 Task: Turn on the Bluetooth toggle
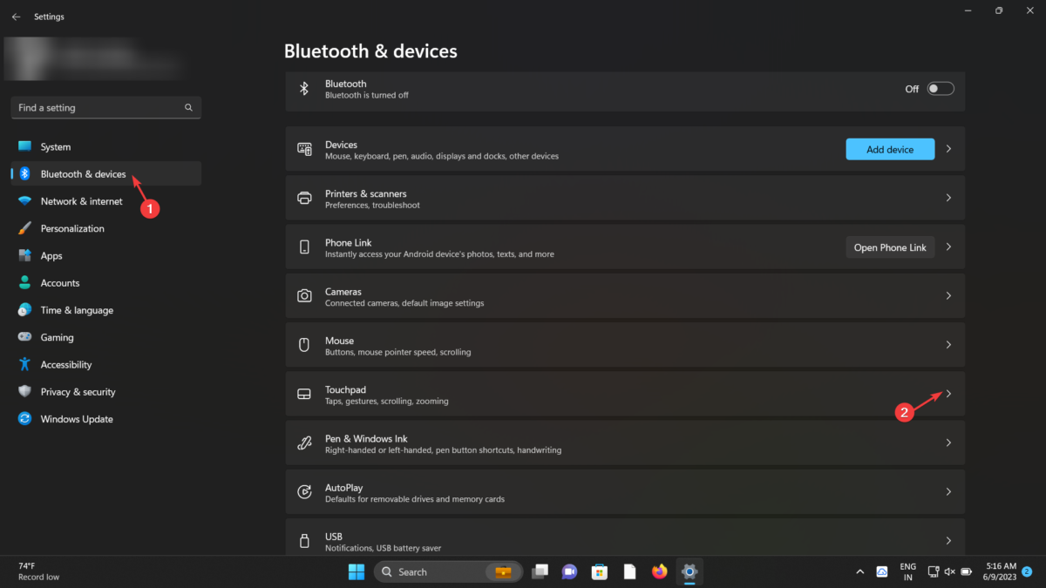tap(940, 88)
